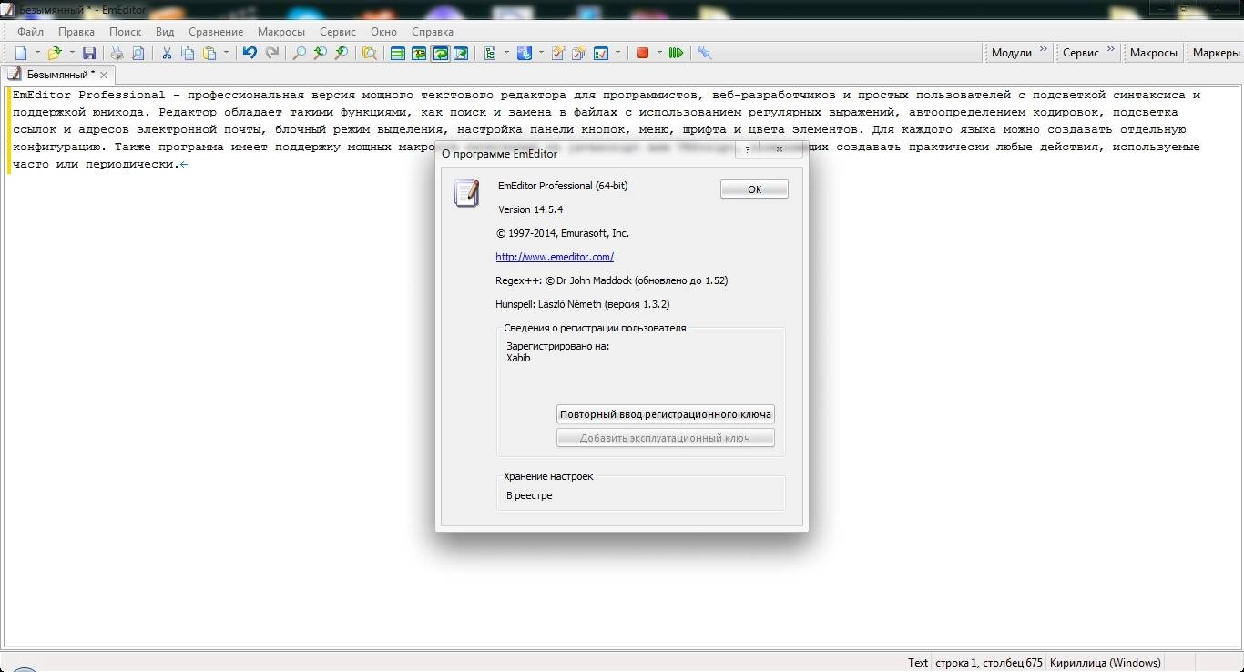This screenshot has width=1244, height=672.
Task: Open the http://www.emeditor.com/ link
Action: [555, 257]
